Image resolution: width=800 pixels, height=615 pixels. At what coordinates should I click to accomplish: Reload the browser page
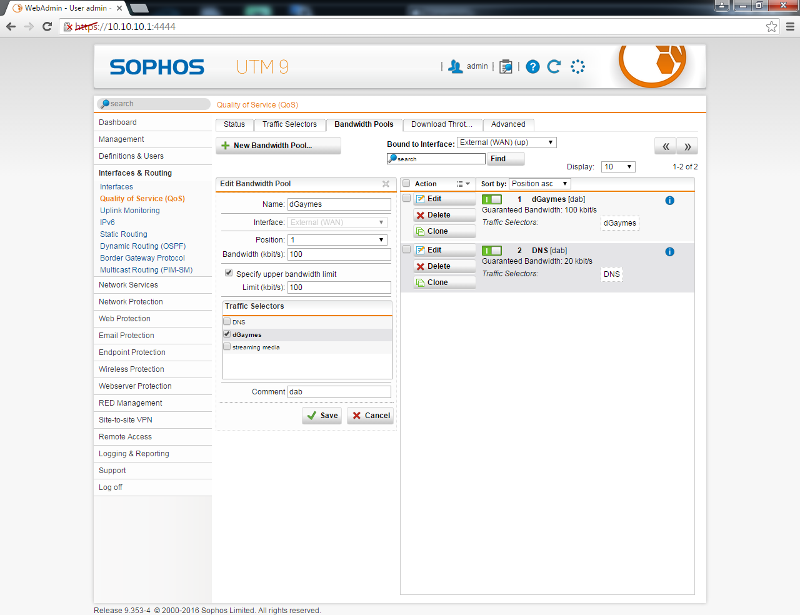(47, 26)
